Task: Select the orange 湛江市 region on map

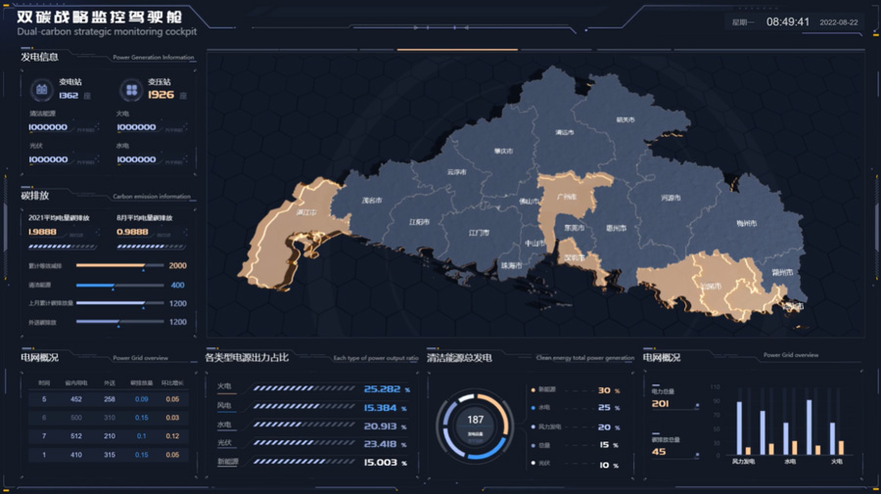Action: tap(294, 230)
